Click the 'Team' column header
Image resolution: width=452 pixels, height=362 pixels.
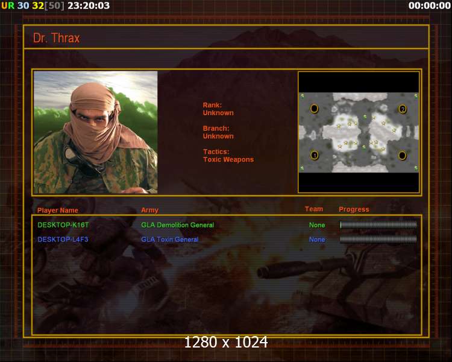(314, 209)
